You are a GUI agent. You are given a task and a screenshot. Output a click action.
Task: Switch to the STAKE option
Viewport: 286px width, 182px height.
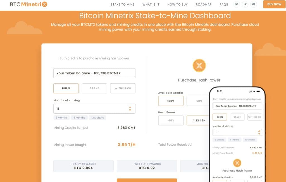[94, 88]
